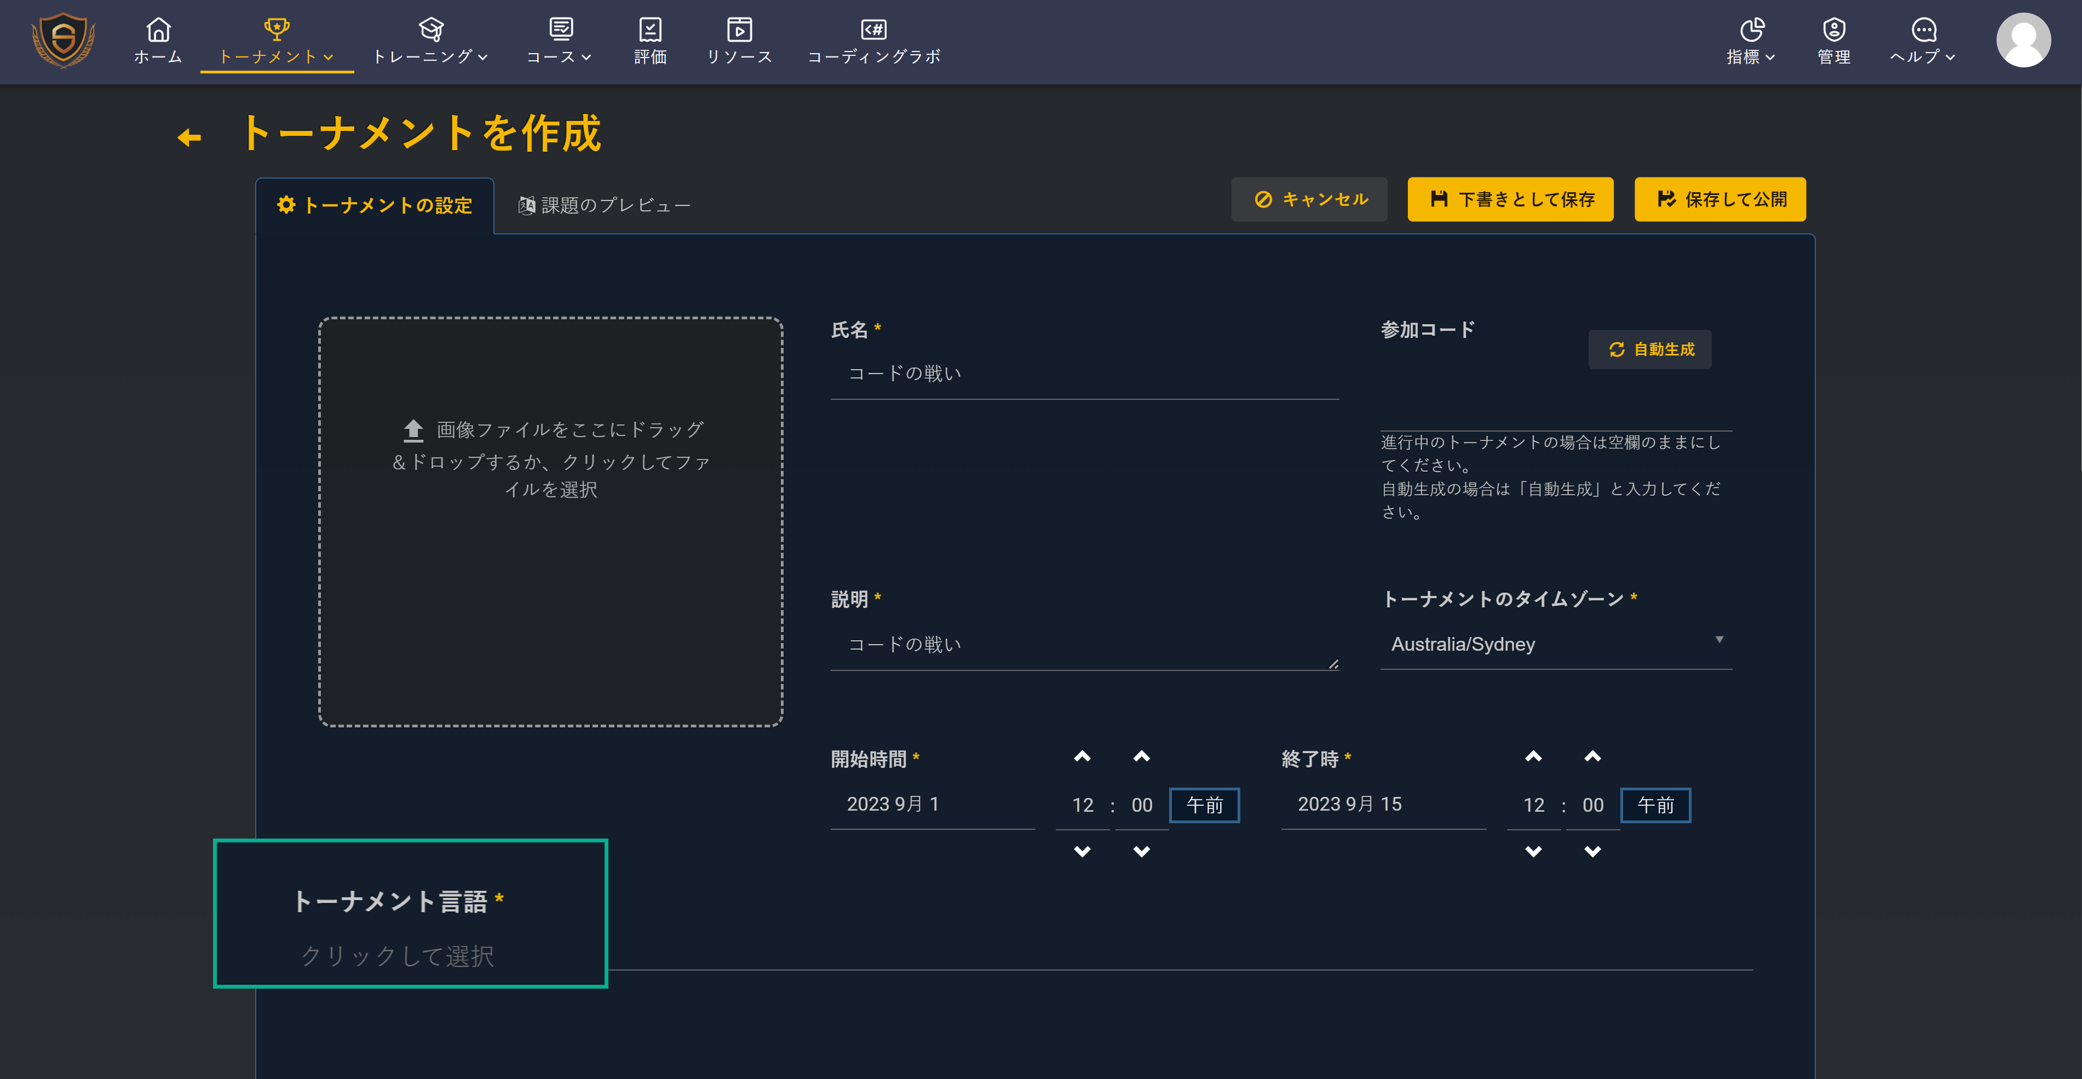Image resolution: width=2082 pixels, height=1079 pixels.
Task: Switch to 課題のプレビュー tab
Action: [x=604, y=205]
